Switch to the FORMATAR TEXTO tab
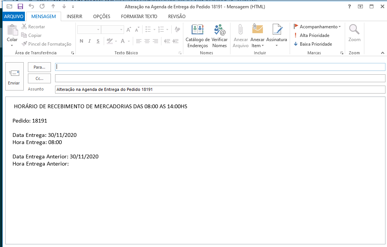 pyautogui.click(x=139, y=17)
